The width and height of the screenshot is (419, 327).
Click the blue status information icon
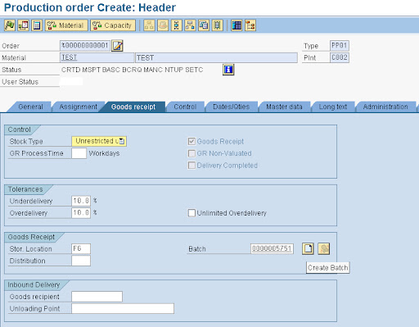tap(228, 70)
